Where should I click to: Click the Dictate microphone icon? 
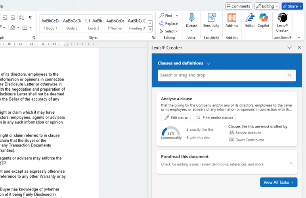(191, 18)
